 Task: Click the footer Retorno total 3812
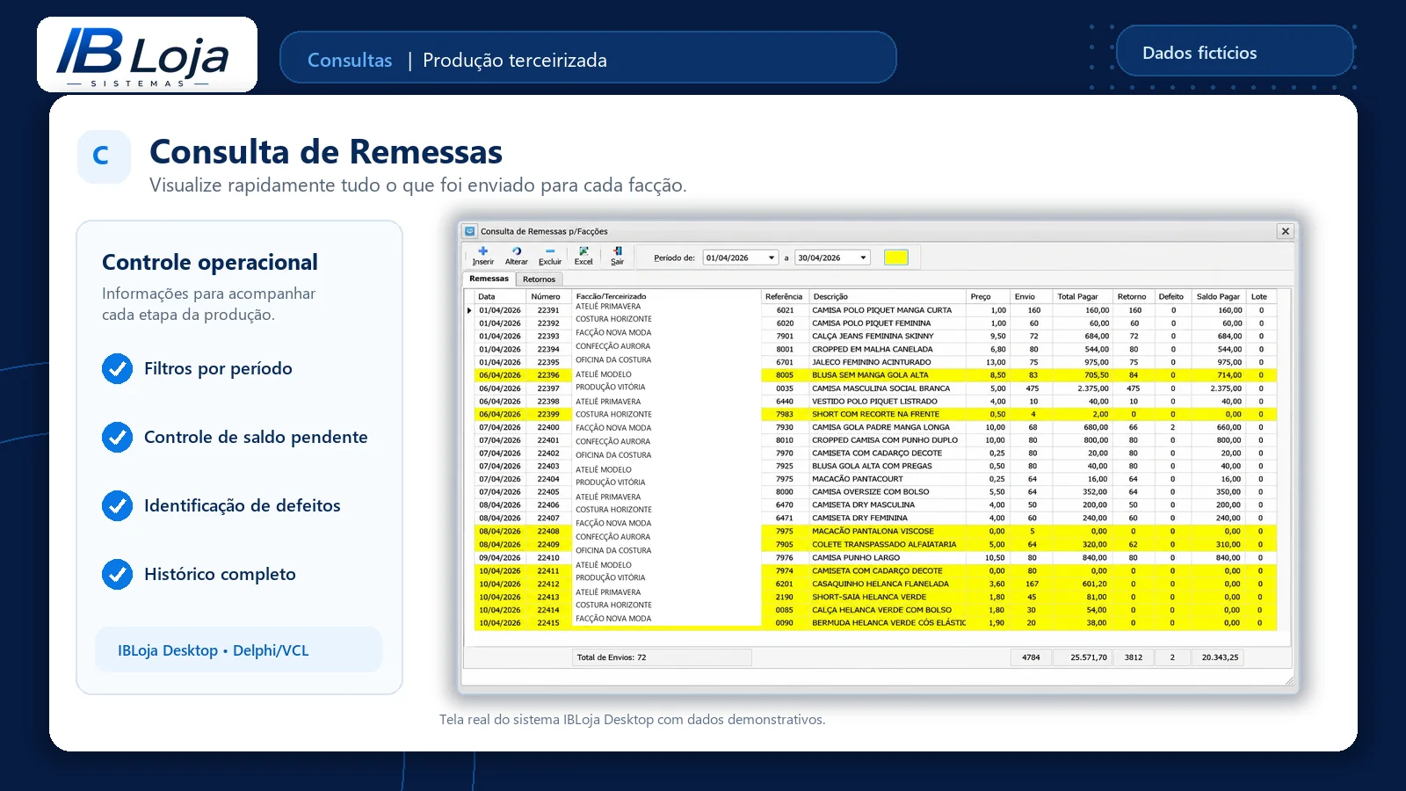tap(1134, 657)
